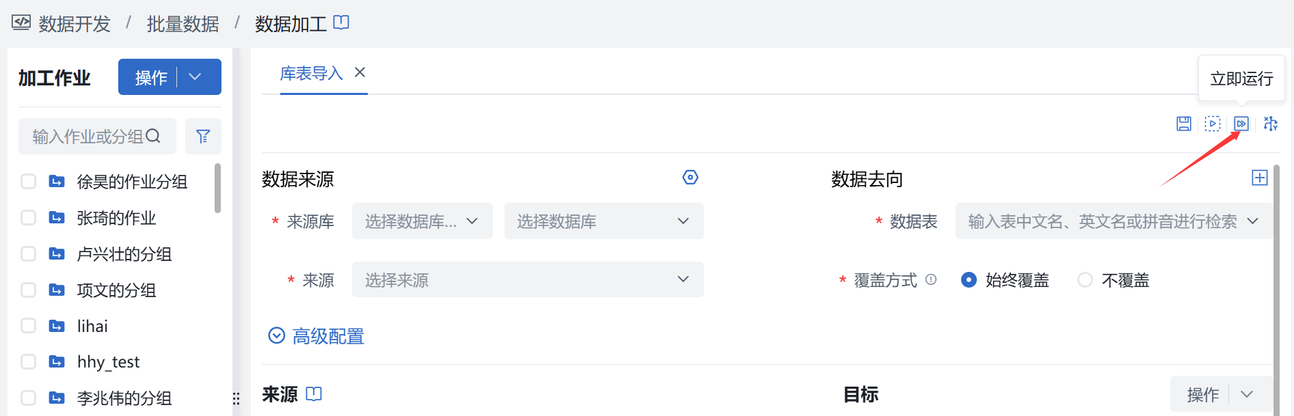The height and width of the screenshot is (416, 1294).
Task: Click the 输入作业或分组 search field
Action: click(x=89, y=136)
